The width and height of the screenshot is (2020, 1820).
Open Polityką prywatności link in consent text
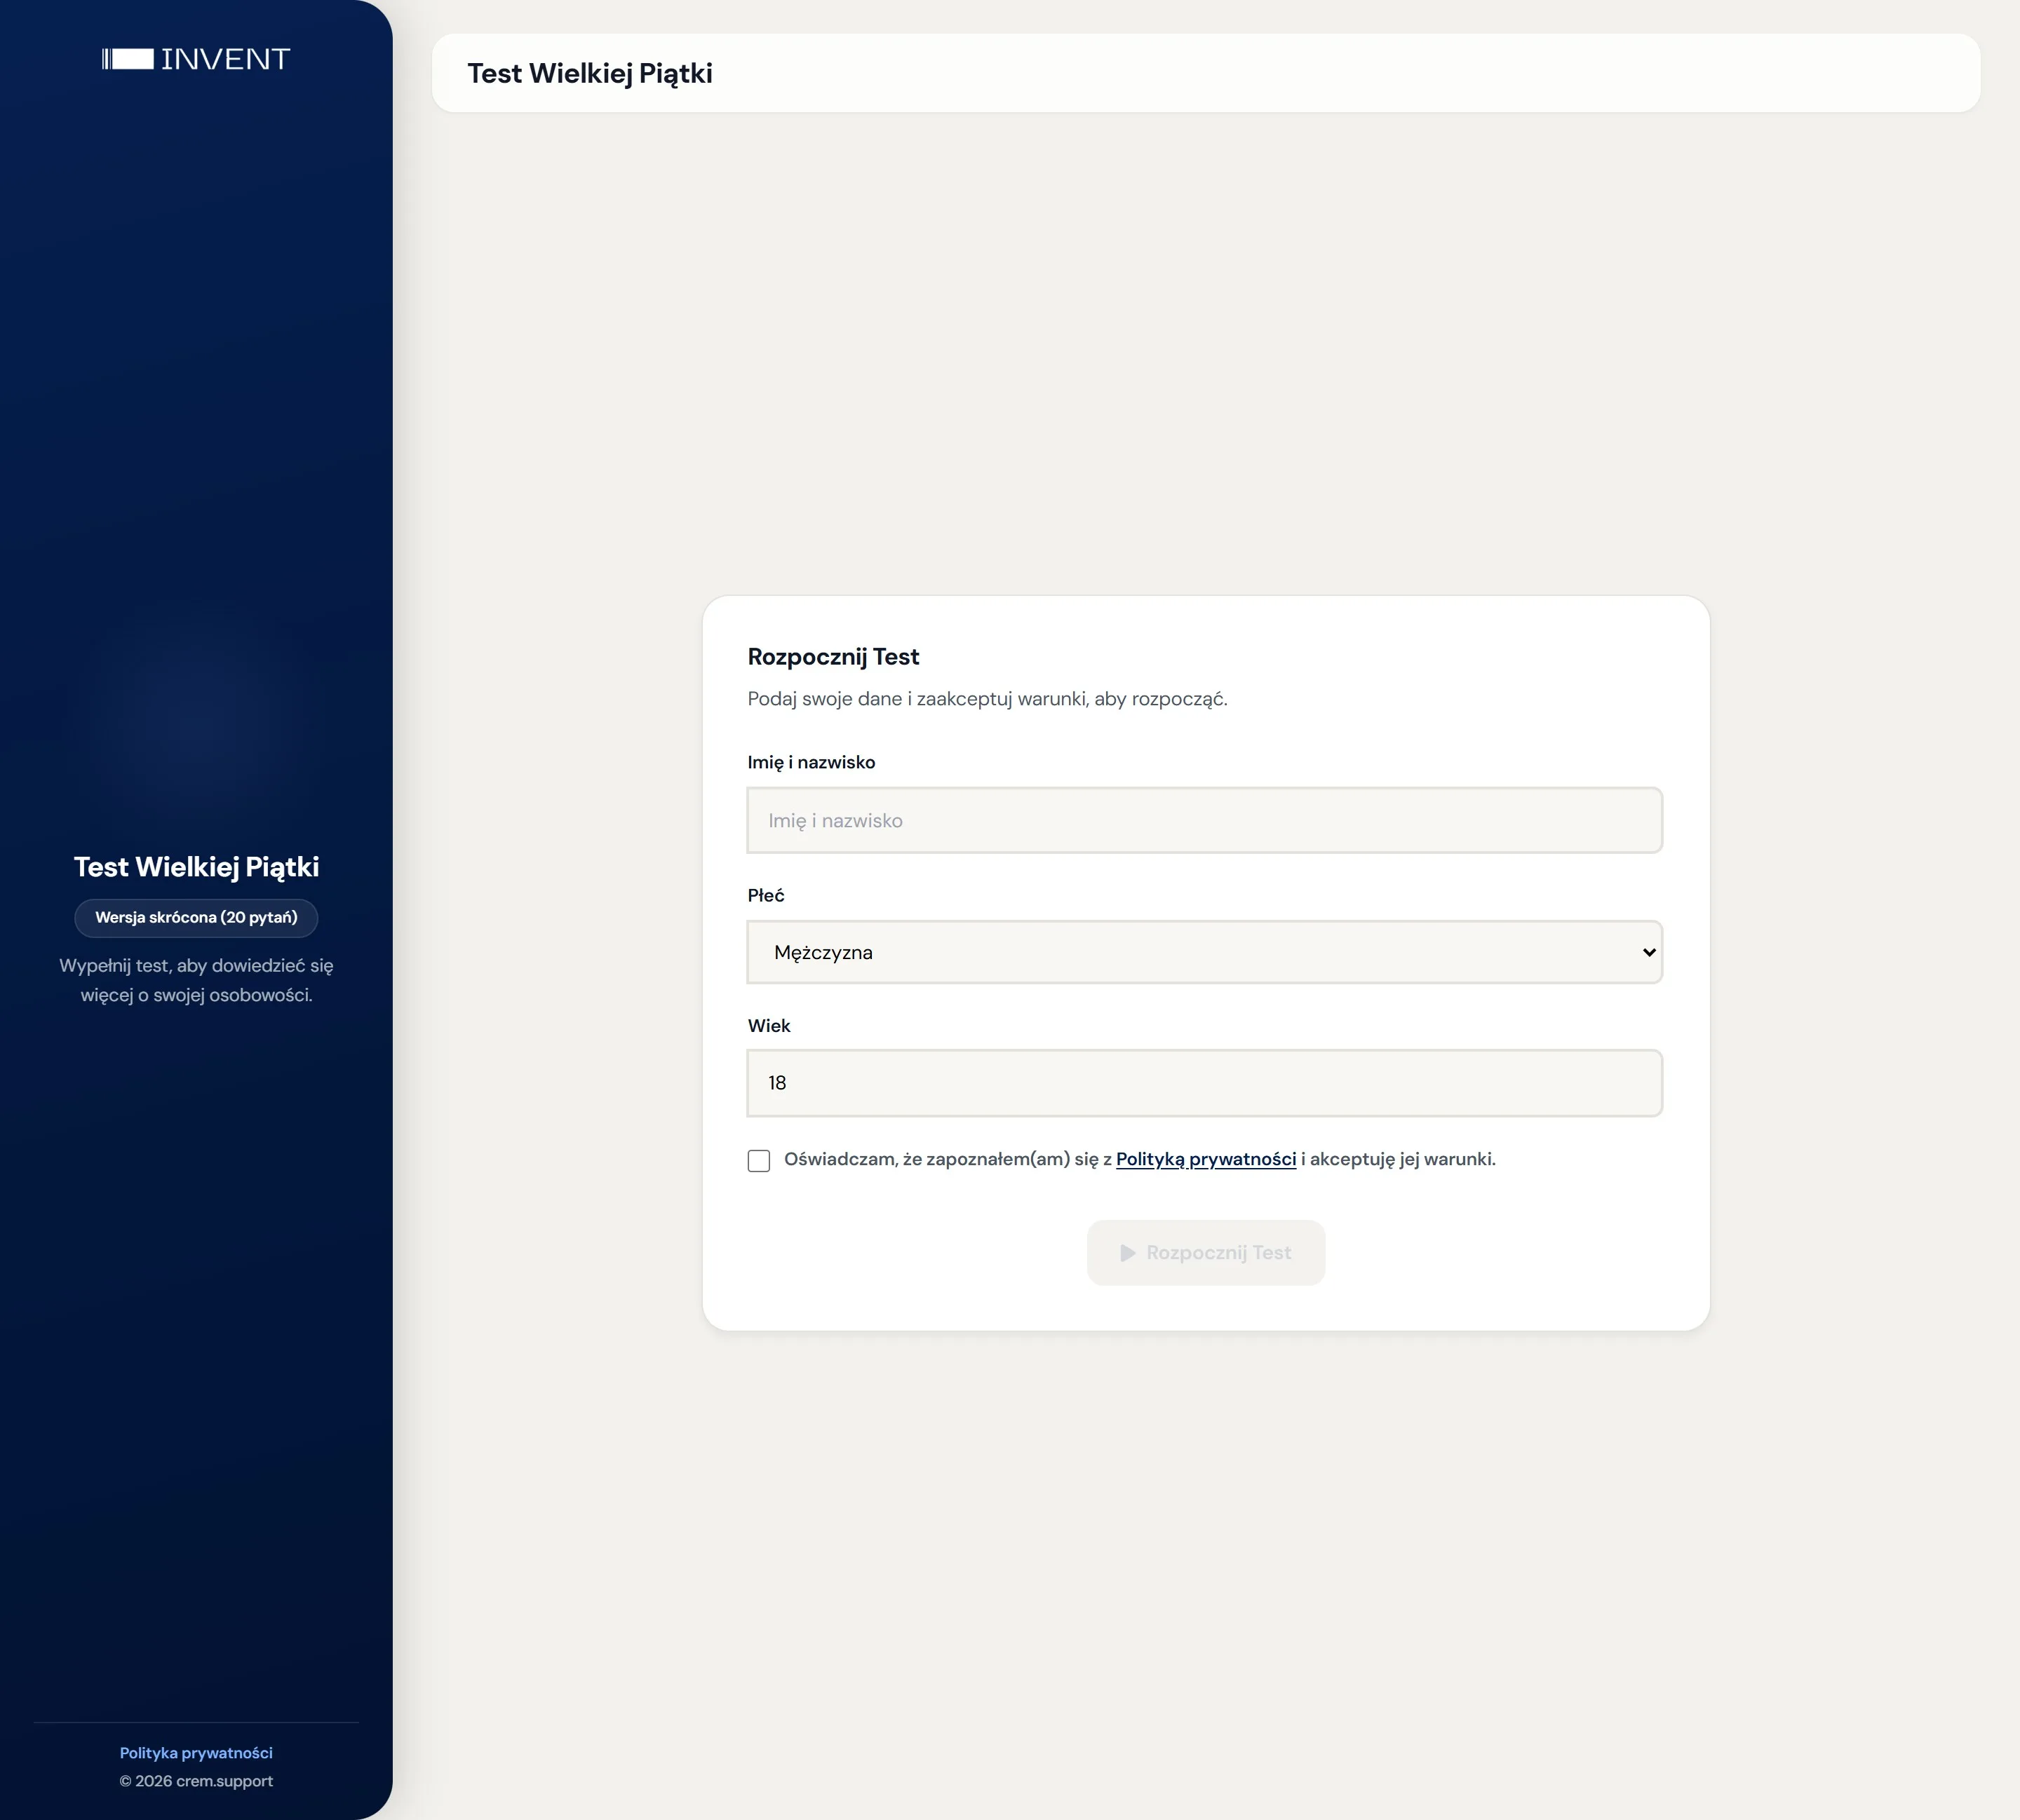tap(1206, 1159)
